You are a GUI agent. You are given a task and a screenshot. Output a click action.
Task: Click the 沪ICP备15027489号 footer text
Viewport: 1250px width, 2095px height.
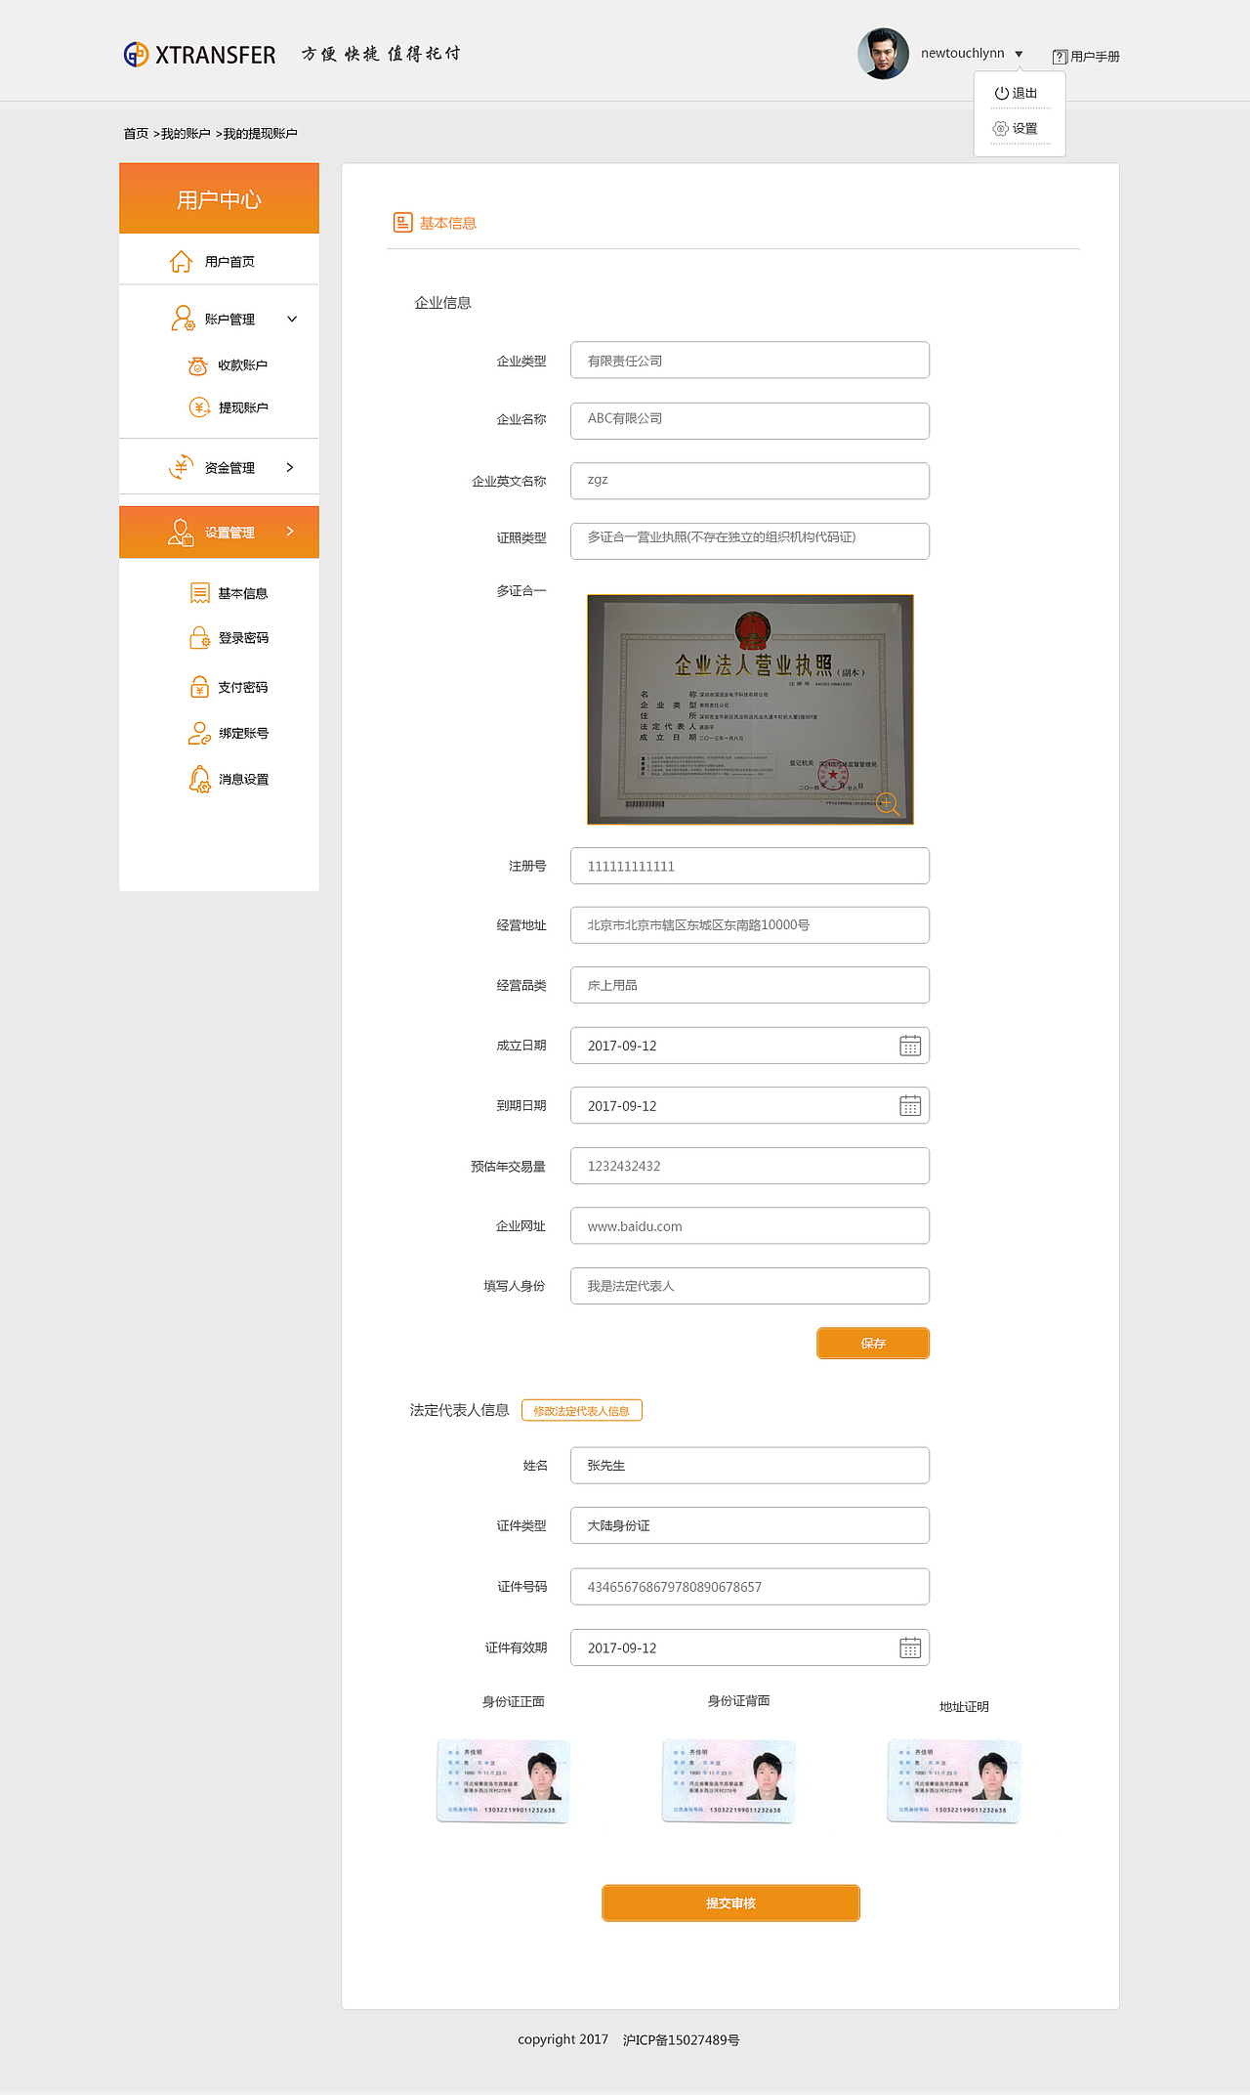(682, 2040)
